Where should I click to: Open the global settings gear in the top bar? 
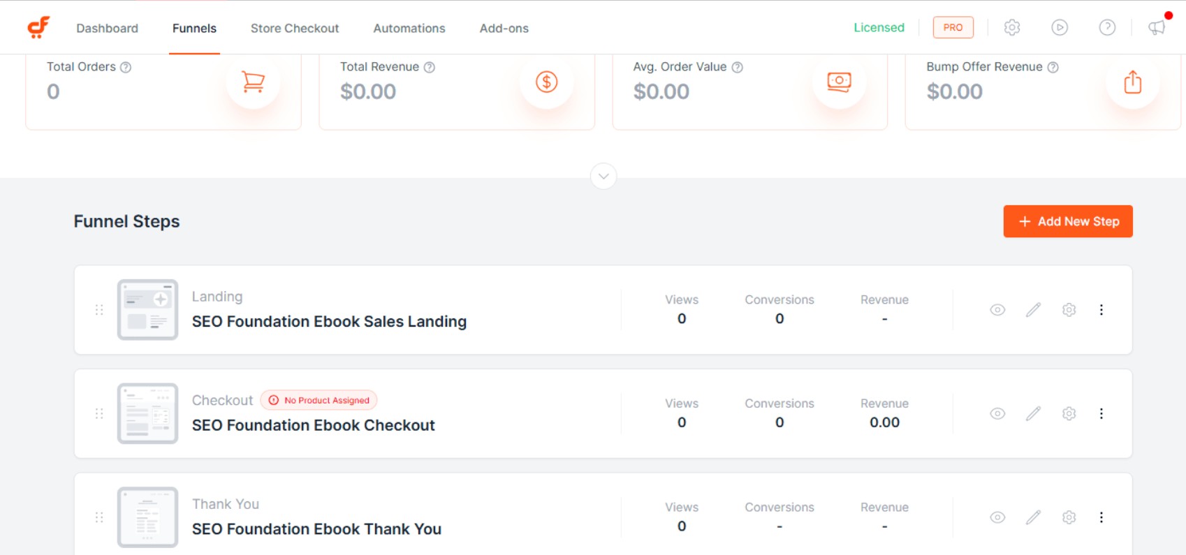click(1011, 27)
